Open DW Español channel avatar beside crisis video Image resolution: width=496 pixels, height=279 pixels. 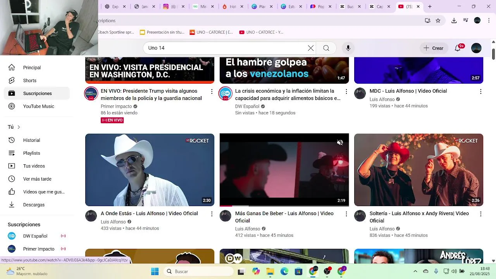226,93
